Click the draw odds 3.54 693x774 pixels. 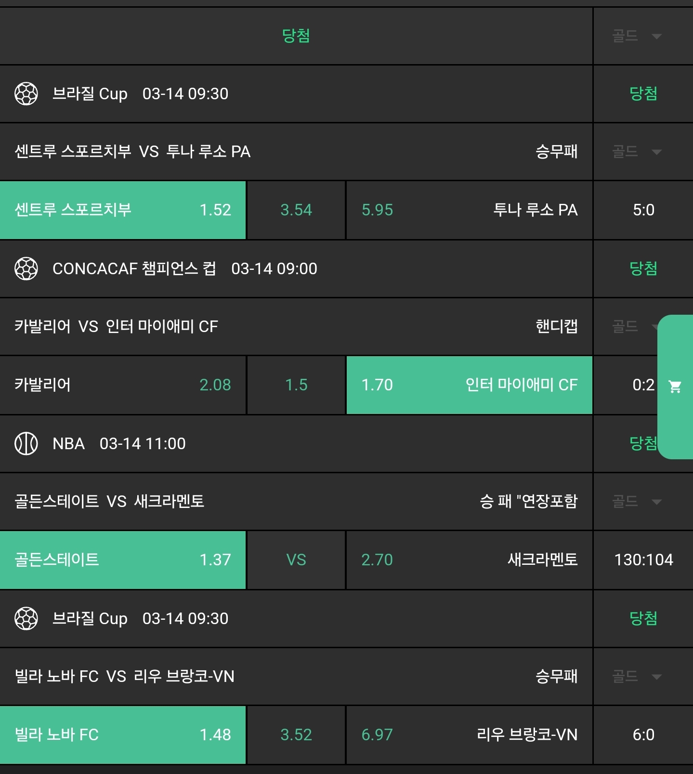[295, 210]
